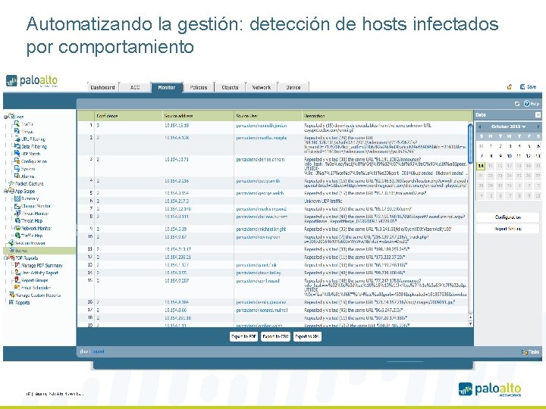Click the Report Setting button
546x409 pixels.
tap(507, 229)
